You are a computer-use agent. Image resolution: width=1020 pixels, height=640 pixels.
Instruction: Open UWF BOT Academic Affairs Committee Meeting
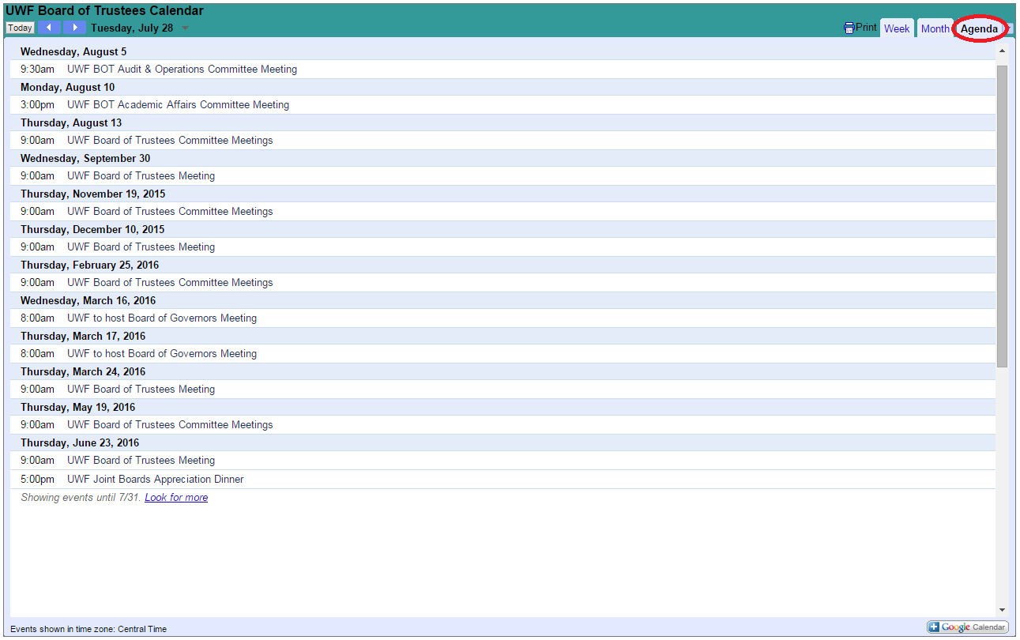click(x=178, y=105)
